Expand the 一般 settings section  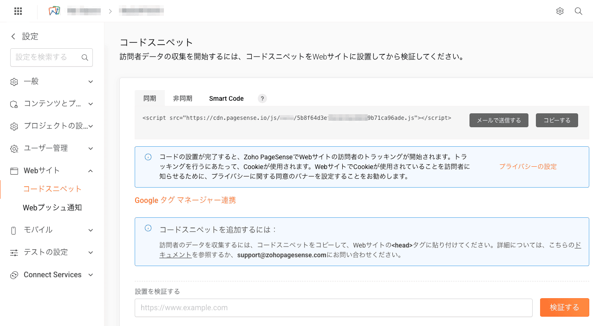click(91, 82)
